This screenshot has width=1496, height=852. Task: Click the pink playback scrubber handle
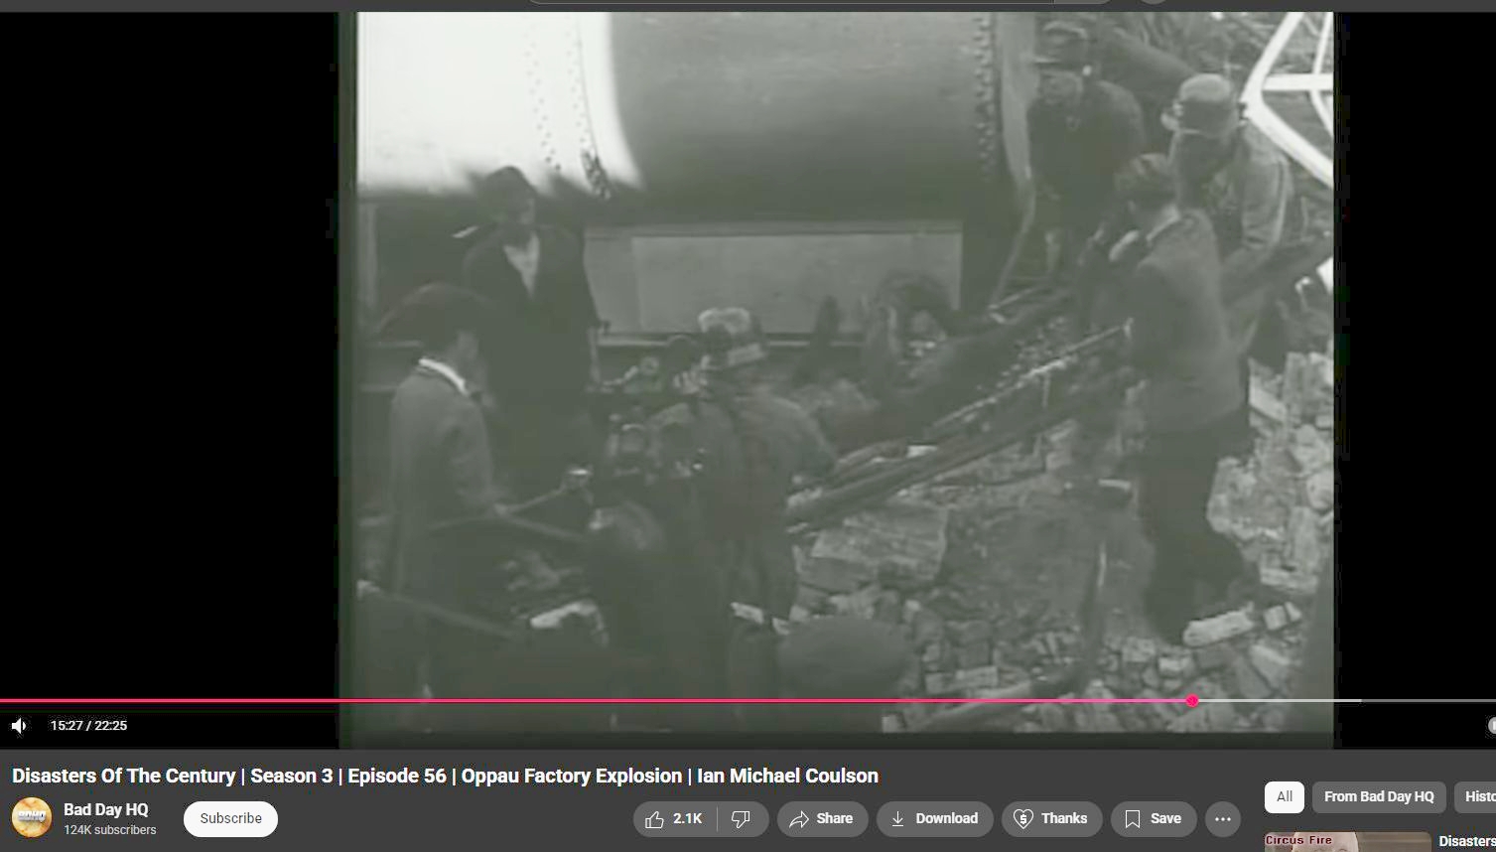(1192, 701)
